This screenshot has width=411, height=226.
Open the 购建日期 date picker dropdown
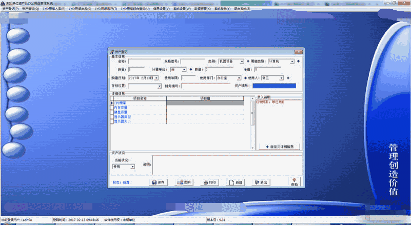157,78
